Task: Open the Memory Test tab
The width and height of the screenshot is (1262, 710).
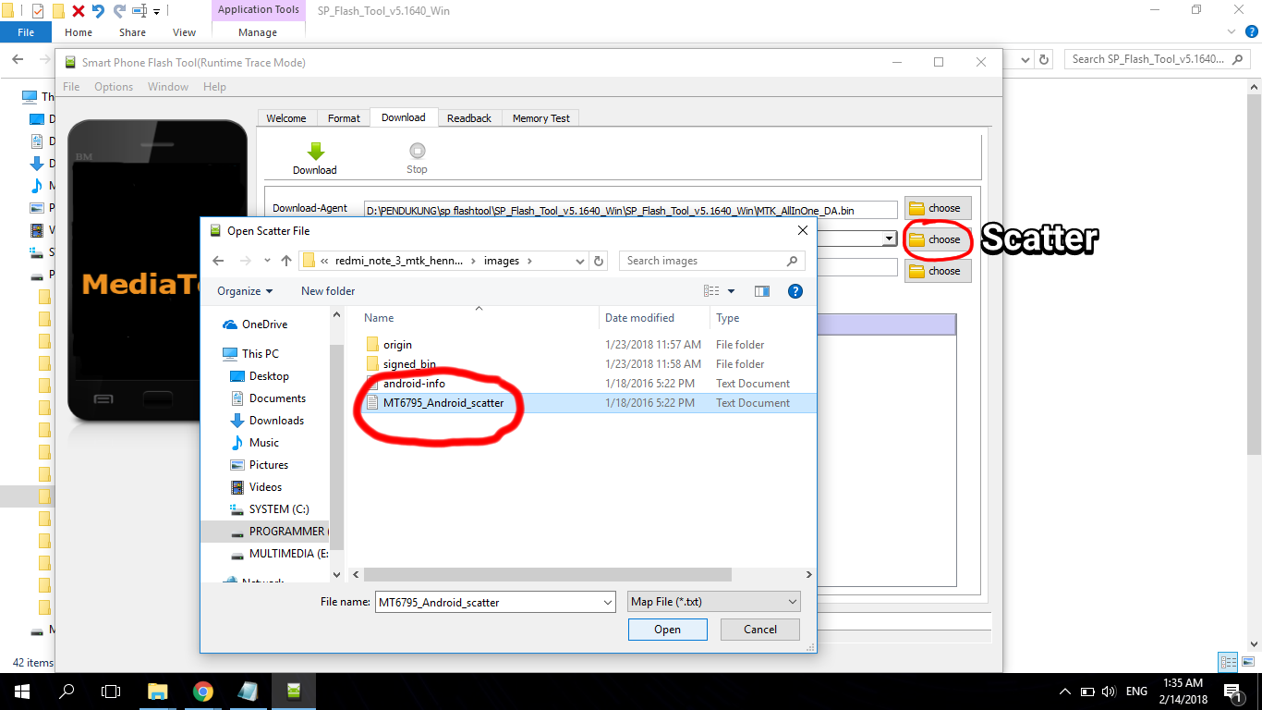Action: click(541, 118)
